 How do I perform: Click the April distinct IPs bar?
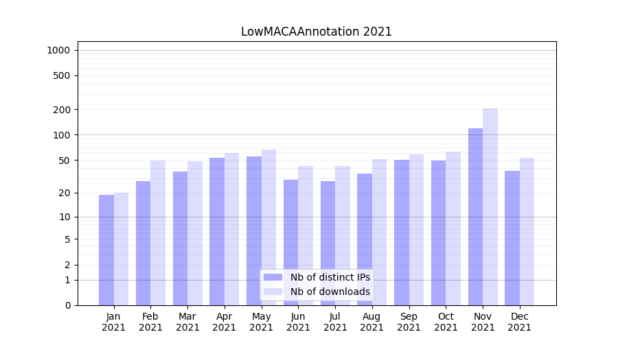tap(217, 231)
